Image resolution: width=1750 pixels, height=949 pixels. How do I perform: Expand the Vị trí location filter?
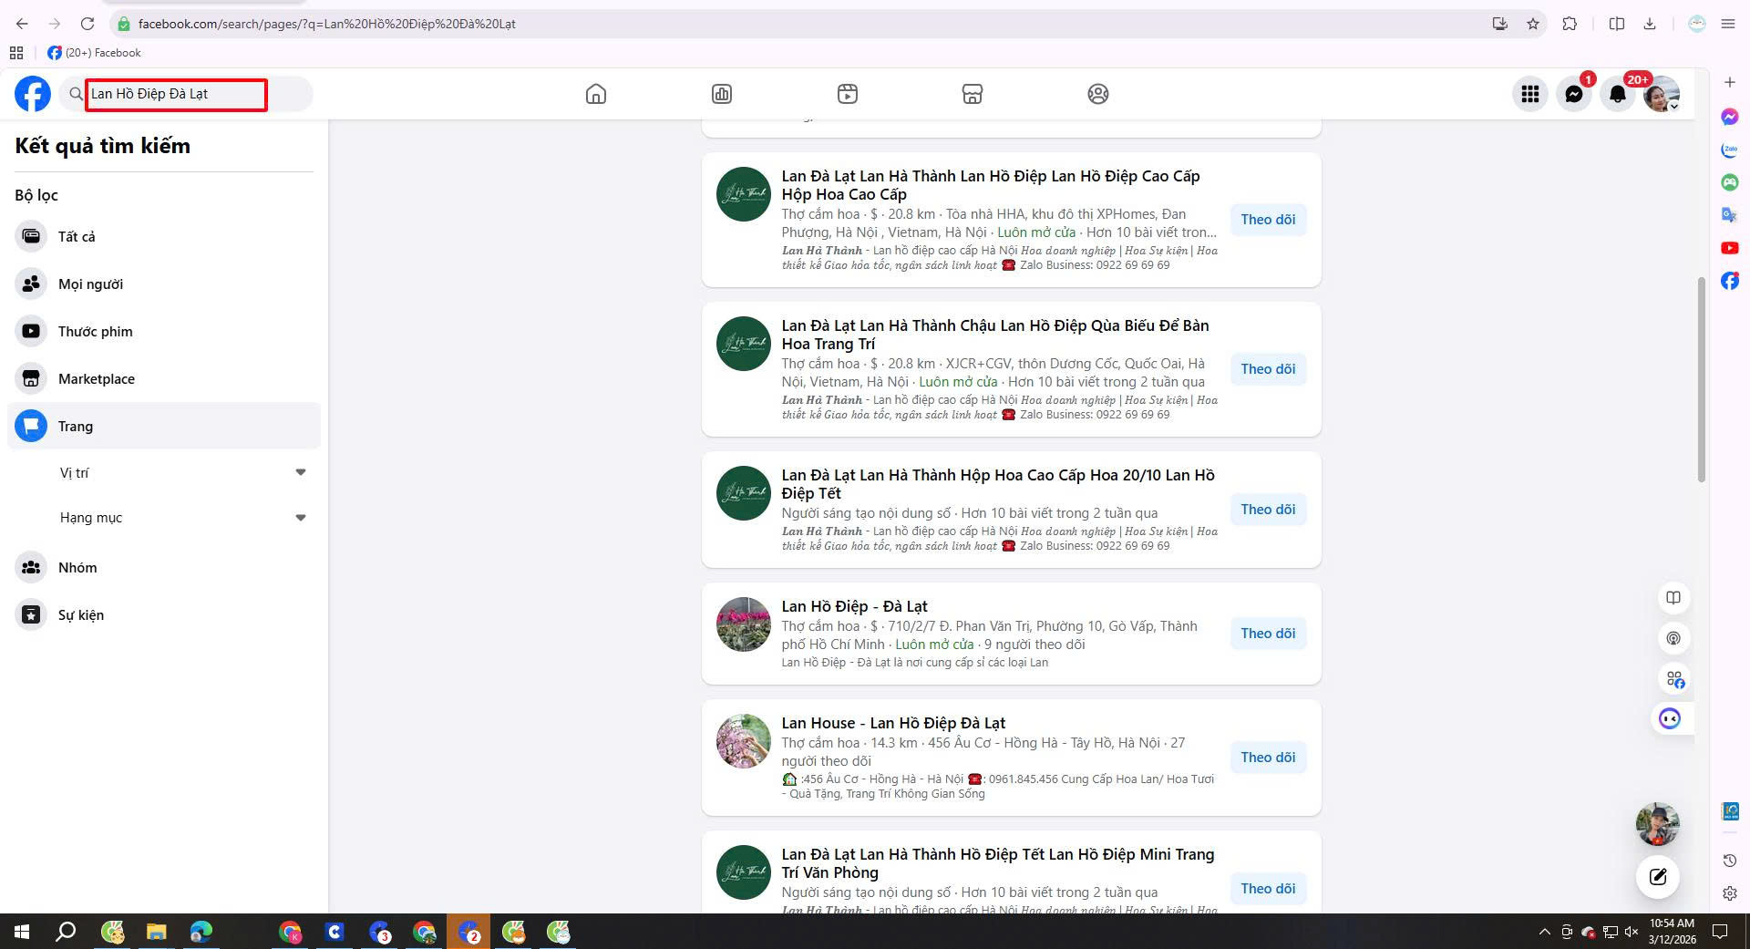(x=182, y=472)
